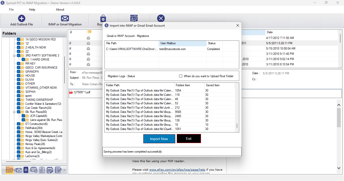Screen dimensions: 344x181
Task: Select the journal notebook-with-pencil icon
Action: pyautogui.click(x=58, y=170)
